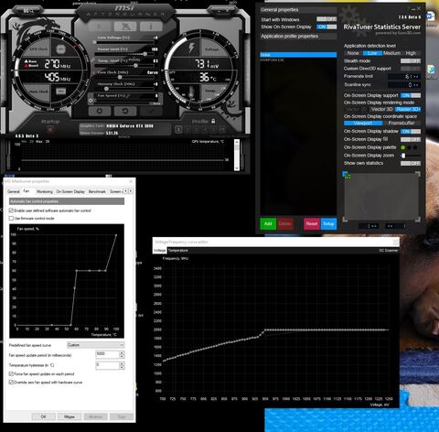Image resolution: width=439 pixels, height=432 pixels.
Task: Switch to General tab in properties
Action: pyautogui.click(x=14, y=191)
